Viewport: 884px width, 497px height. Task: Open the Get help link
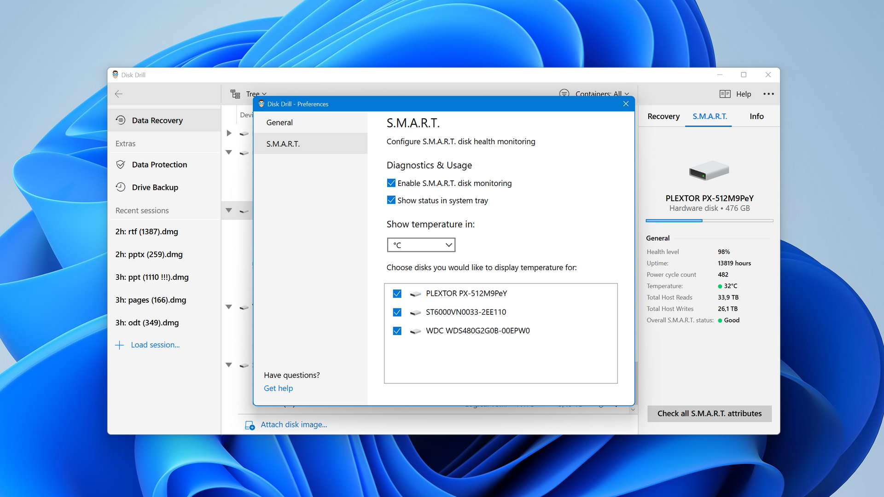(x=278, y=388)
